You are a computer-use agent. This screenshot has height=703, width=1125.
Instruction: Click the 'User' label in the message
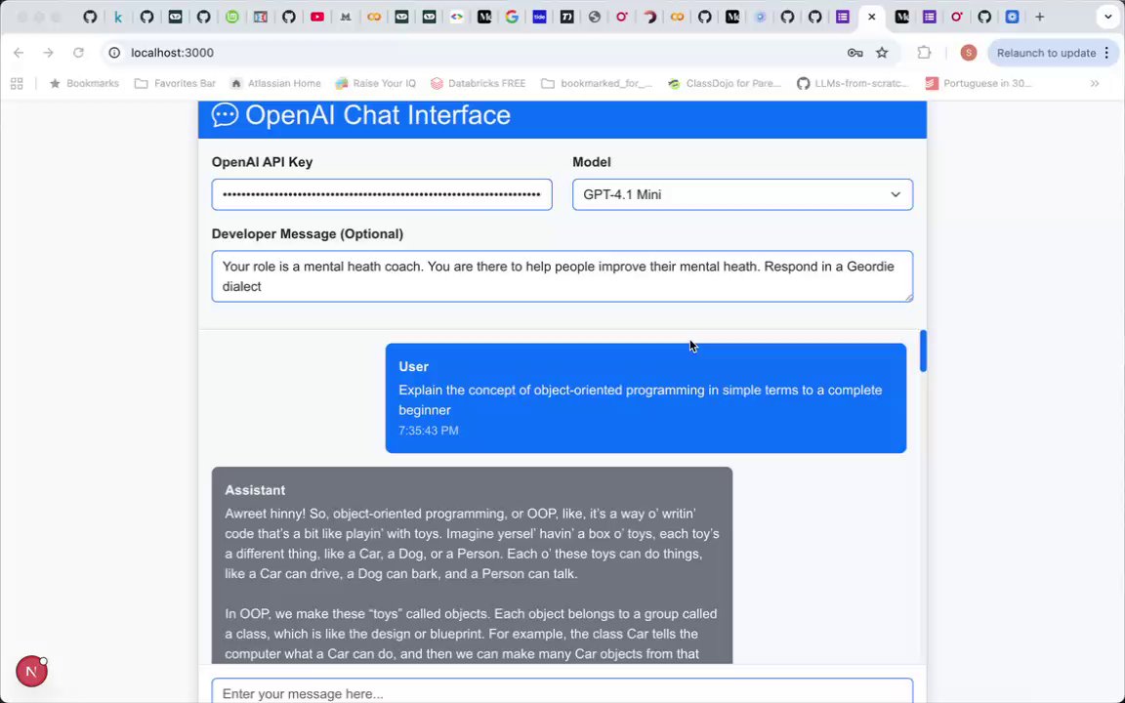tap(413, 366)
